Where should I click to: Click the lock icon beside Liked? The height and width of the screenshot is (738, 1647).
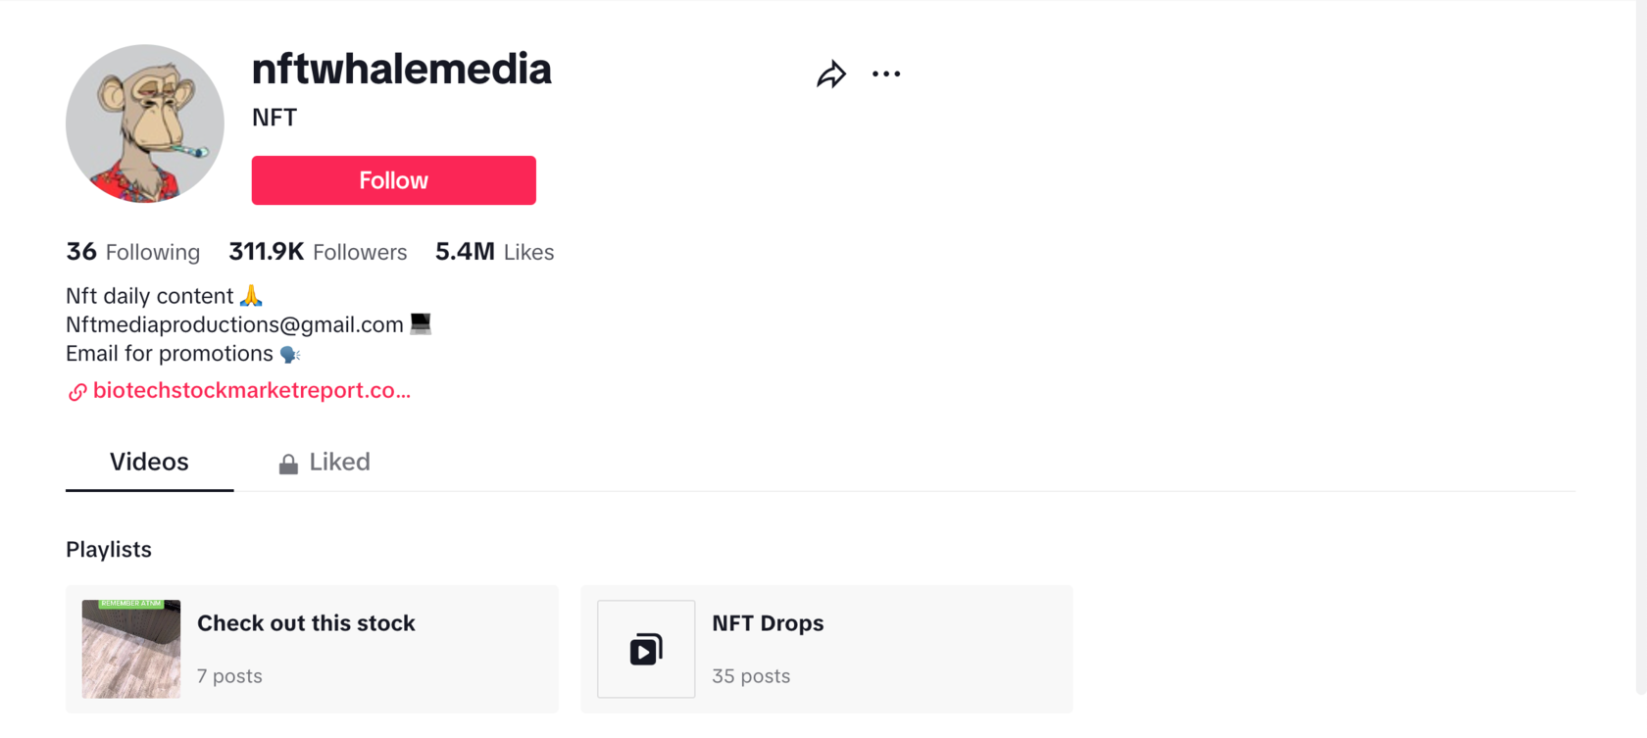pos(288,464)
